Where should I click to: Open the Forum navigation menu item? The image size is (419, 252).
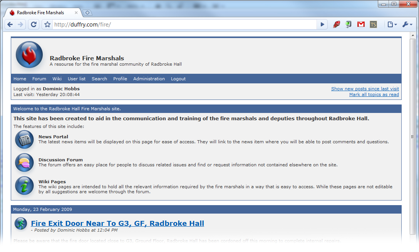(x=39, y=79)
